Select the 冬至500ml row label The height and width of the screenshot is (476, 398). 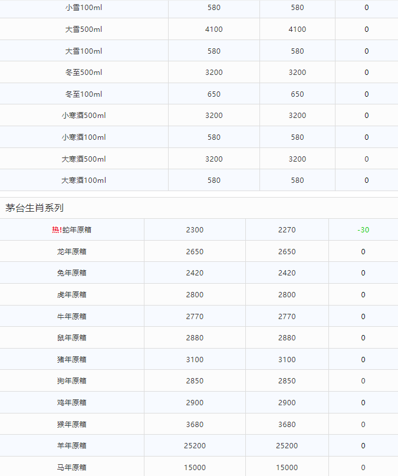tap(84, 73)
